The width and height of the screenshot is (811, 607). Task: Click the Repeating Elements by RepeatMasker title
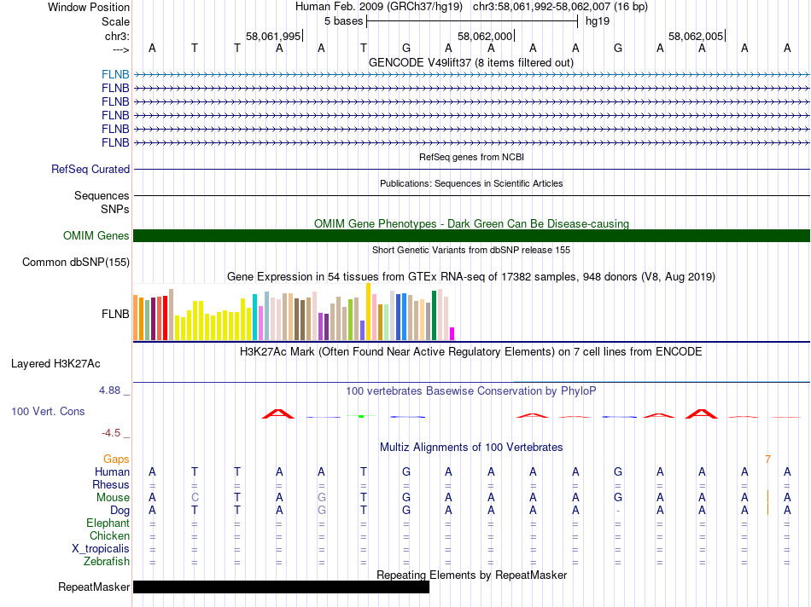(x=472, y=575)
